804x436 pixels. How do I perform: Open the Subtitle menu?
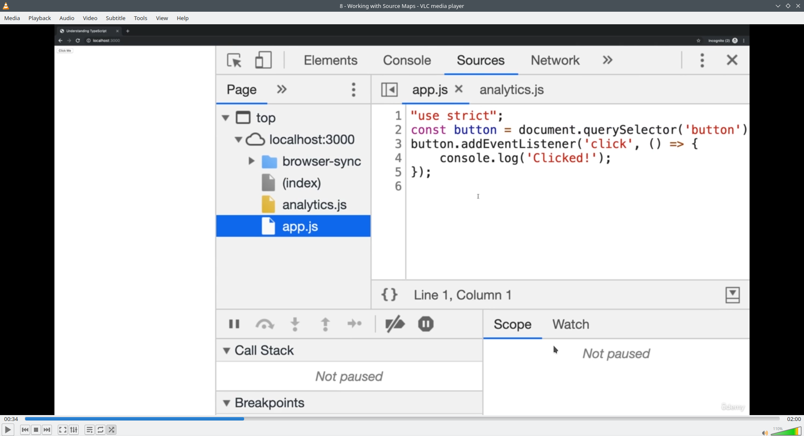(116, 18)
